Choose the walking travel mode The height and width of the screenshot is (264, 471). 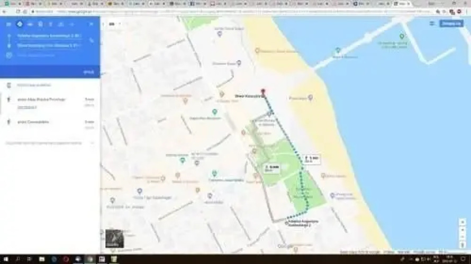click(51, 24)
